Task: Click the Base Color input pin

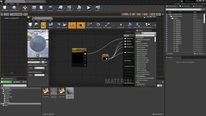Action: pos(125,38)
